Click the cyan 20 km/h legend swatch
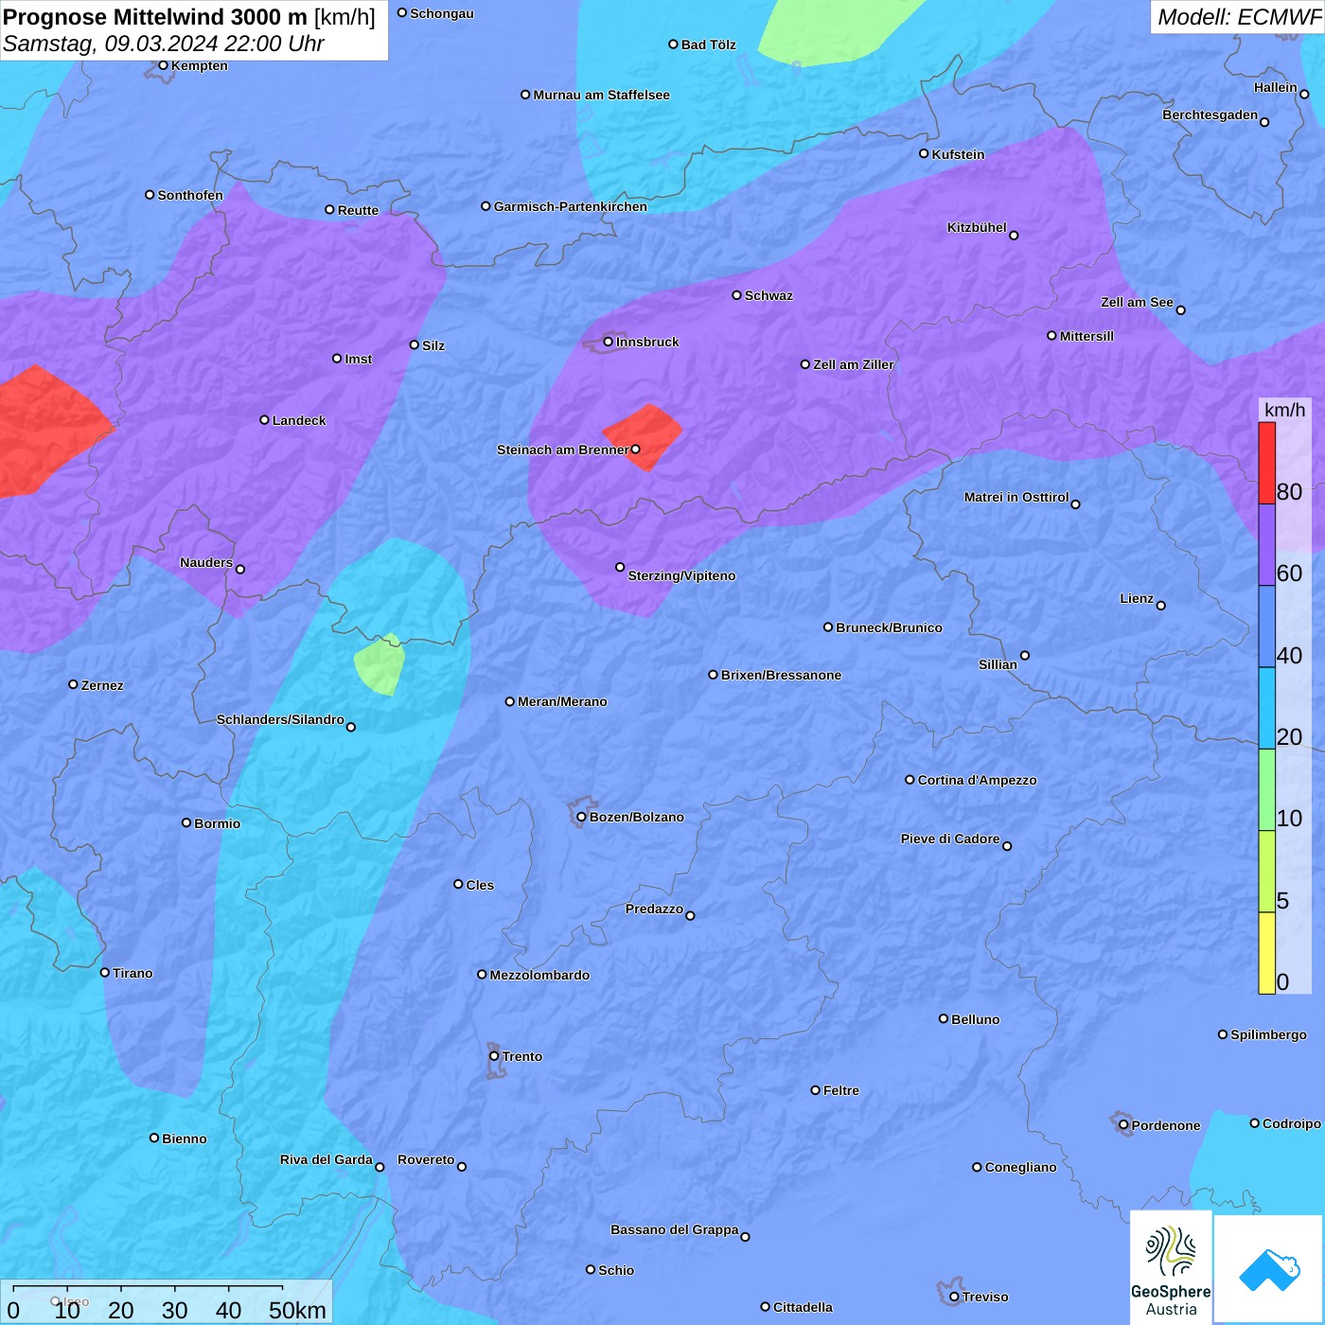Image resolution: width=1325 pixels, height=1325 pixels. (x=1266, y=708)
